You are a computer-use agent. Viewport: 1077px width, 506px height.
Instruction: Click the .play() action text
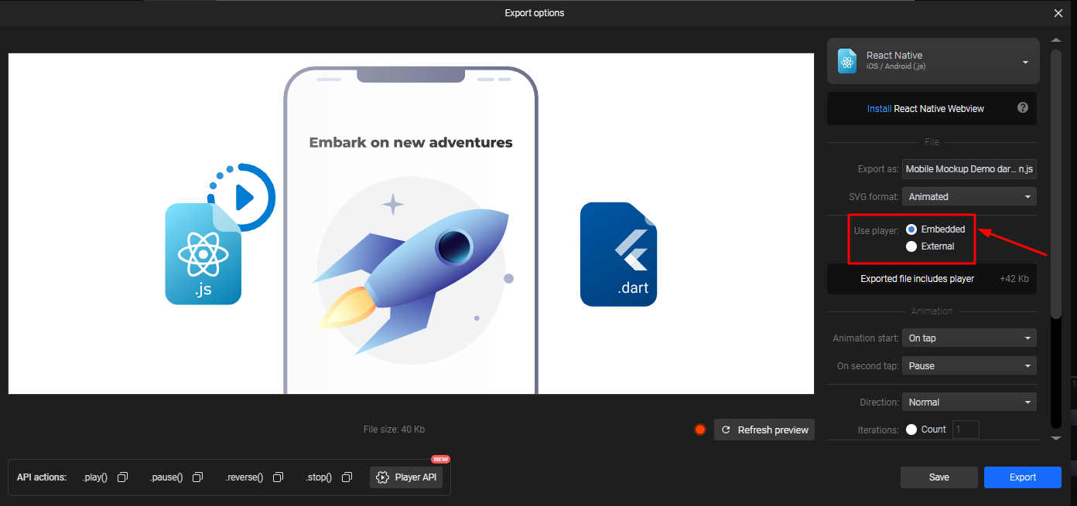click(95, 477)
